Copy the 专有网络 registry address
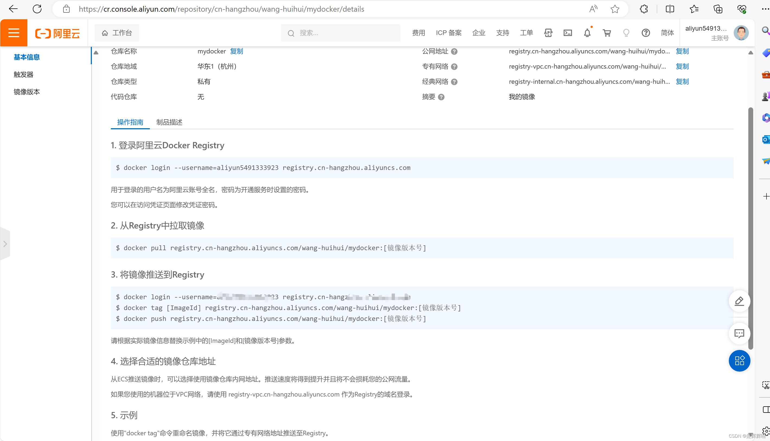770x441 pixels. click(682, 66)
